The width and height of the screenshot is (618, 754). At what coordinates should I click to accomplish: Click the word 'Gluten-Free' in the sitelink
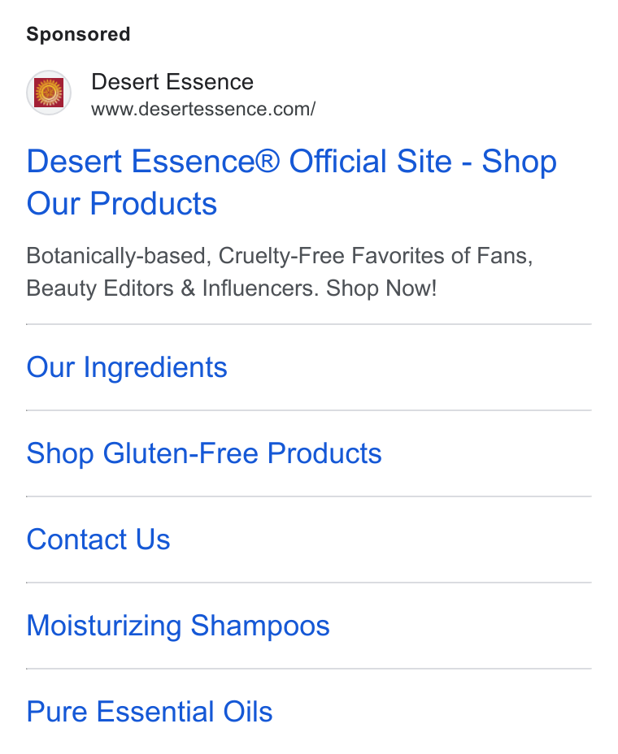[181, 453]
